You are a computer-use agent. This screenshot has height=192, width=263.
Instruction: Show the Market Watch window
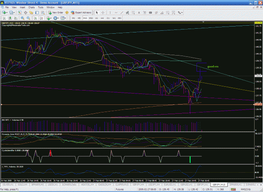point(20,13)
